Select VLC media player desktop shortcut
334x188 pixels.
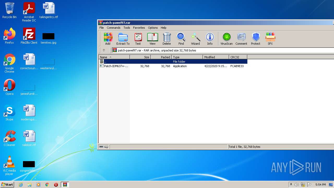pyautogui.click(x=9, y=166)
